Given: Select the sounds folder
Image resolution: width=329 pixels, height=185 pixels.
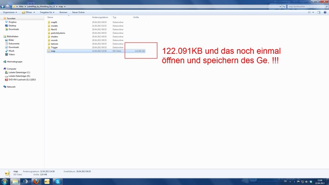Looking at the screenshot, I should click(54, 40).
